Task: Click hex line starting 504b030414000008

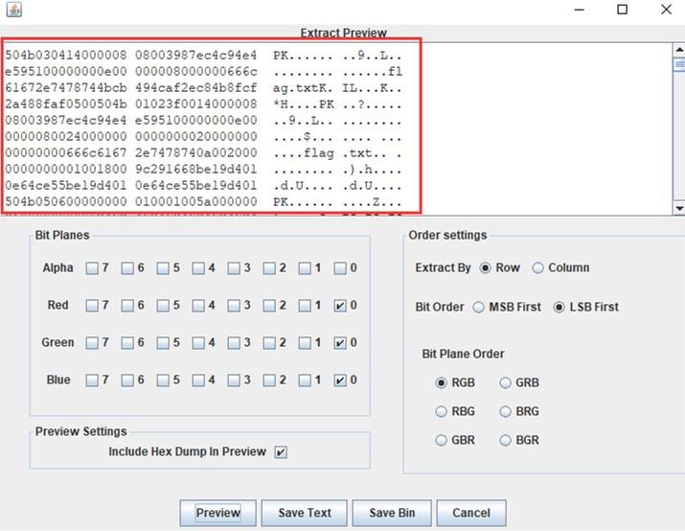Action: [x=203, y=55]
